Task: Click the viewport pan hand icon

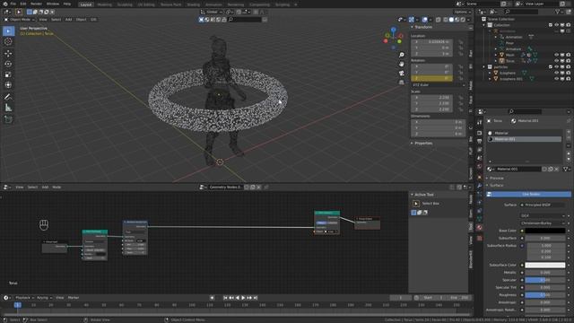Action: (x=402, y=64)
